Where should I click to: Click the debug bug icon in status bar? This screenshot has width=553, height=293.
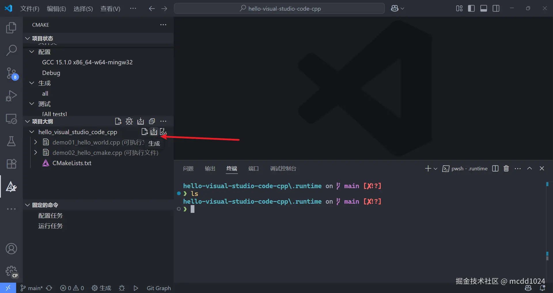(x=122, y=288)
